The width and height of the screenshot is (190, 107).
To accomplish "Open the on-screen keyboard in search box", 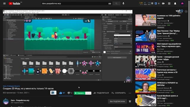I will tap(110, 4).
